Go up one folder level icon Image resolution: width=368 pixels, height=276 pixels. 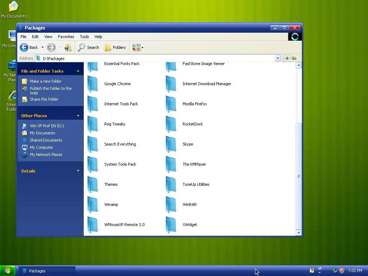68,47
